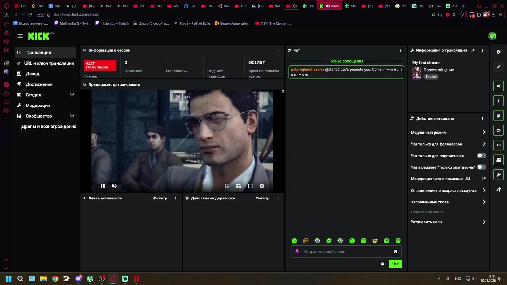Click Перейти на канал link
Image resolution: width=507 pixels, height=285 pixels.
coord(427,212)
